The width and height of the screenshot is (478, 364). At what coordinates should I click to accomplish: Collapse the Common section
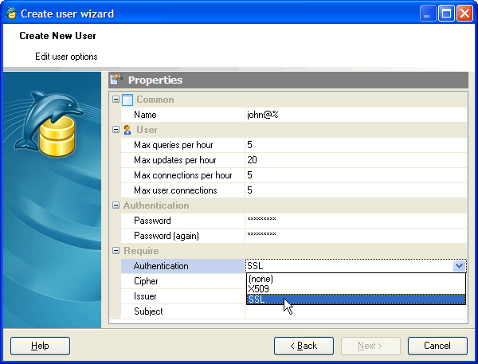(x=116, y=99)
